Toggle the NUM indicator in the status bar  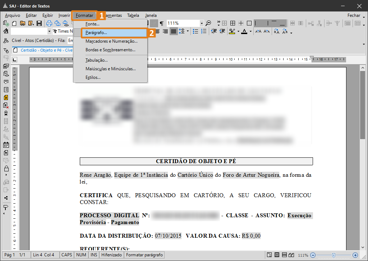(81, 255)
